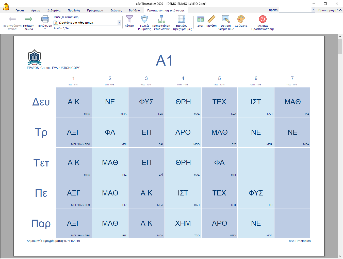This screenshot has height=259, width=343.
Task: Open the Εύρεση search dropdown arrow
Action: point(313,10)
